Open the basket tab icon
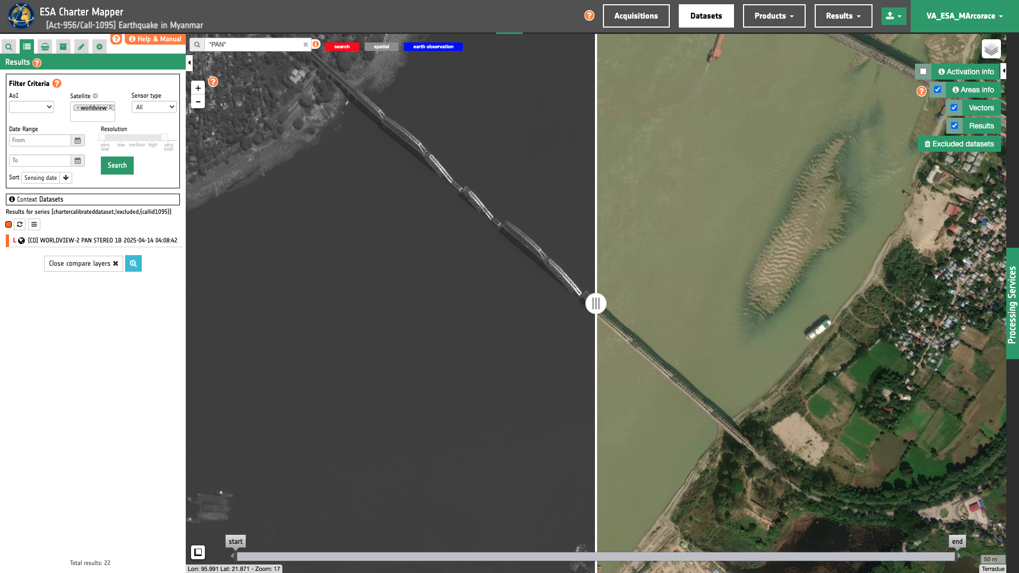Viewport: 1019px width, 573px height. point(45,47)
